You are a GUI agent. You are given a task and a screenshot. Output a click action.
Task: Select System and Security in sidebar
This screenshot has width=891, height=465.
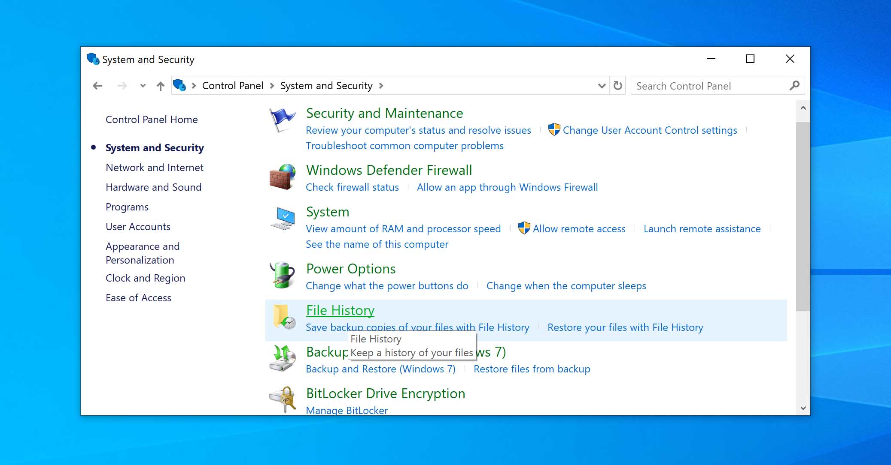[155, 148]
